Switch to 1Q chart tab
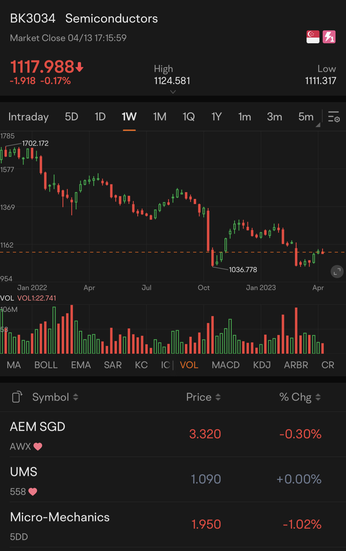The height and width of the screenshot is (551, 346). tap(189, 117)
